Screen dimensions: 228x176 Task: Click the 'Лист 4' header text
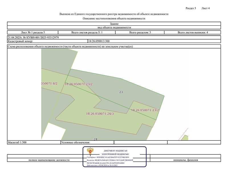coord(205,8)
